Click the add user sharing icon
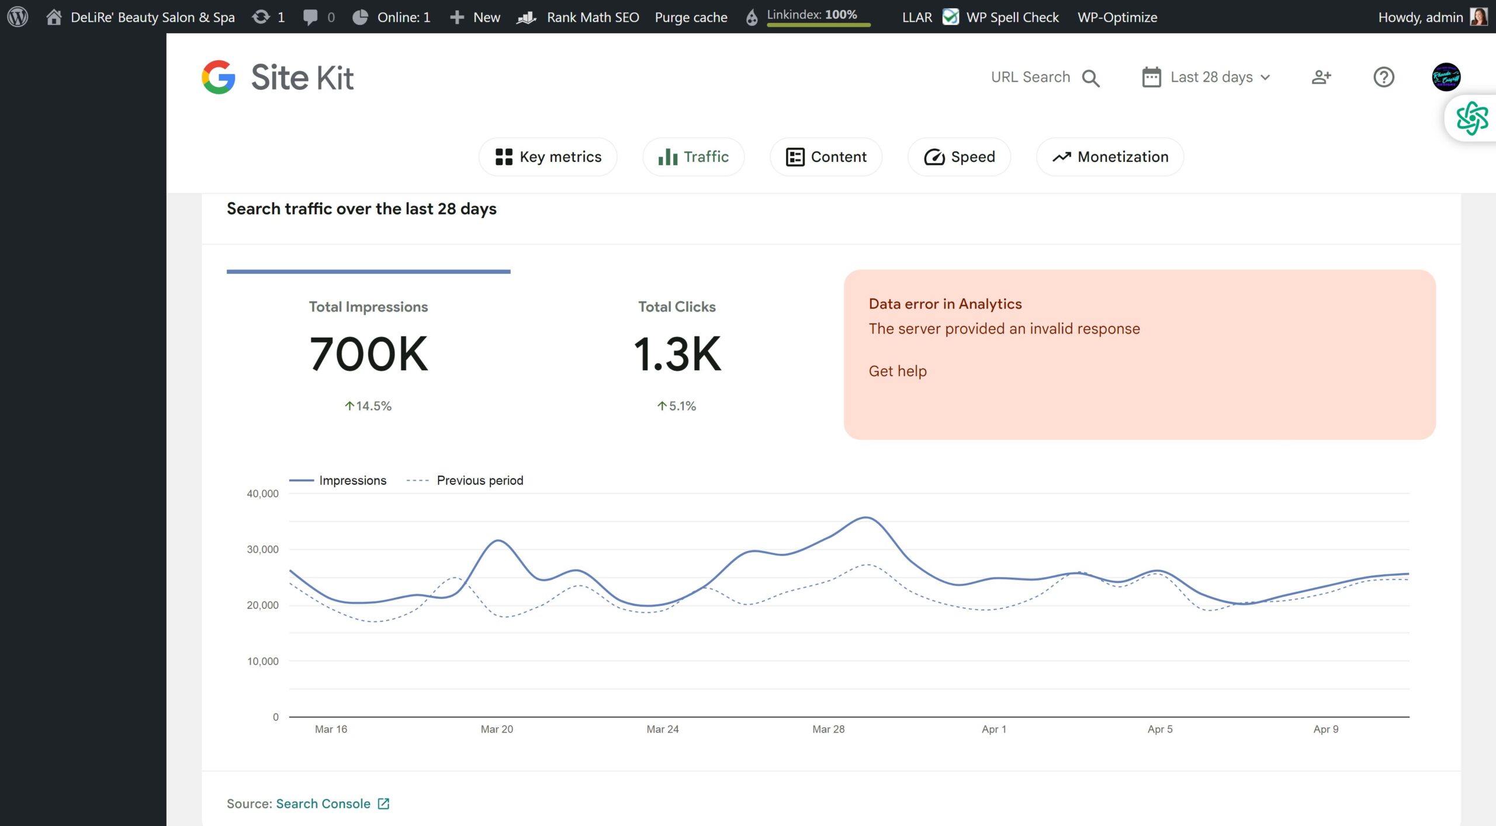 click(1321, 77)
